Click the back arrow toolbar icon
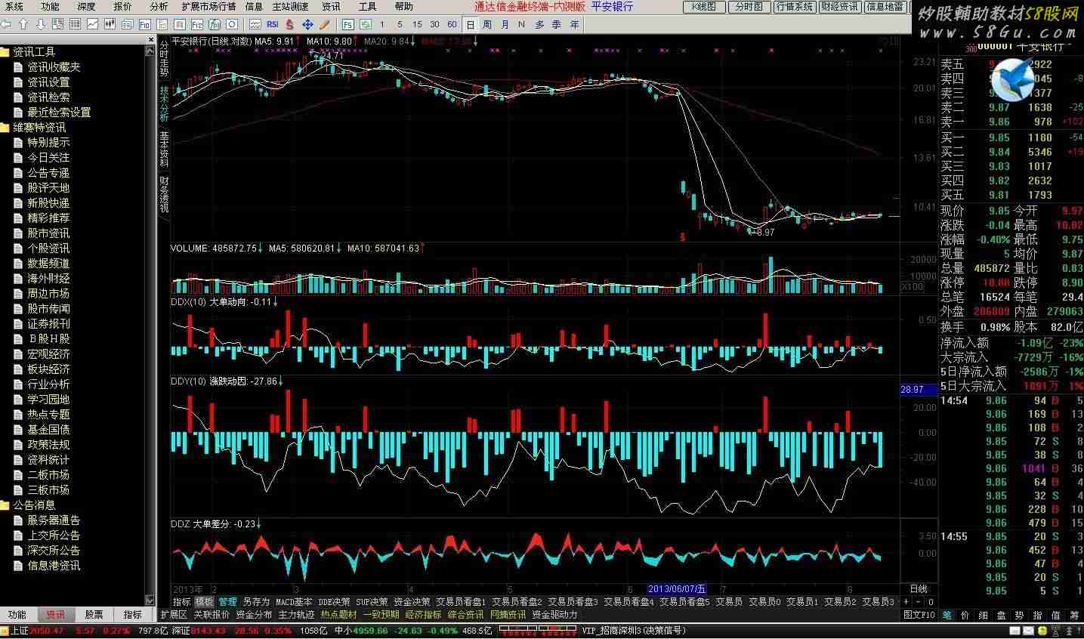This screenshot has height=639, width=1084. tap(6, 24)
